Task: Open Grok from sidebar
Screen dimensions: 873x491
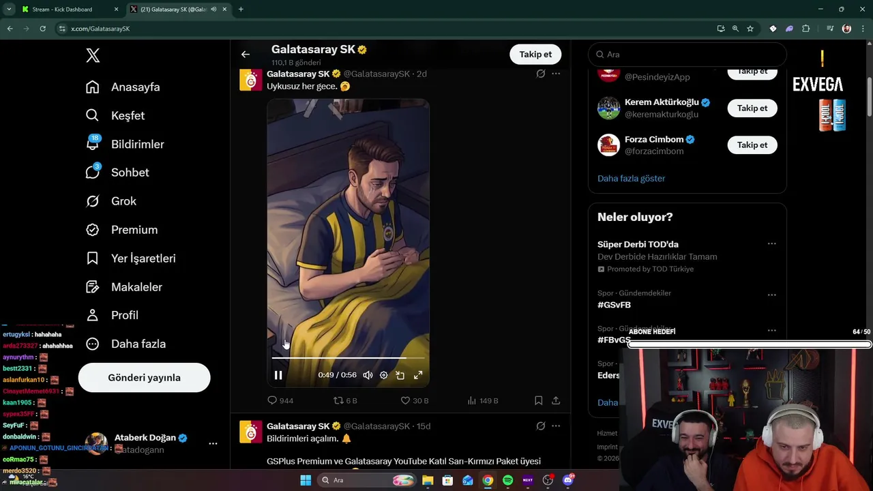Action: coord(111,201)
